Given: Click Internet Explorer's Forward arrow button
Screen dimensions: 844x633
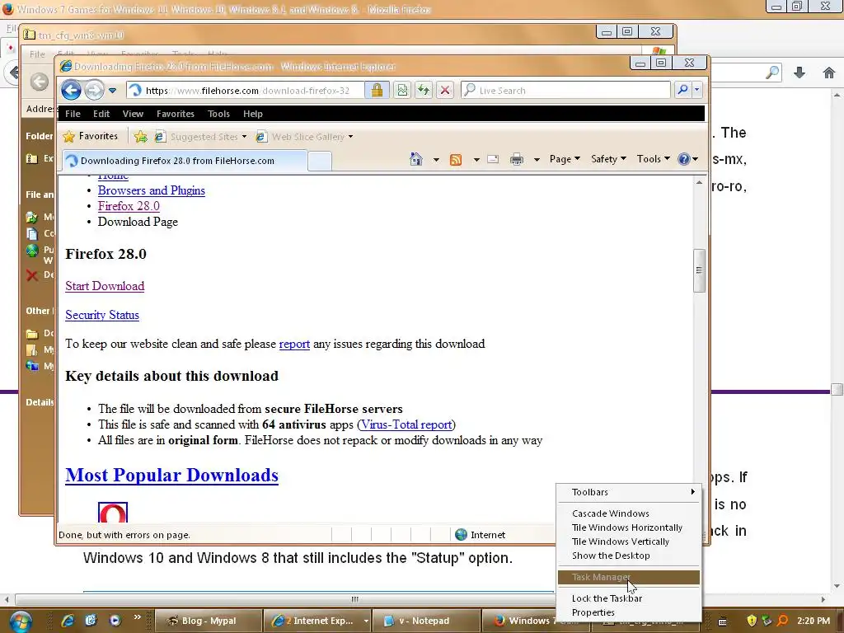Looking at the screenshot, I should click(x=94, y=90).
